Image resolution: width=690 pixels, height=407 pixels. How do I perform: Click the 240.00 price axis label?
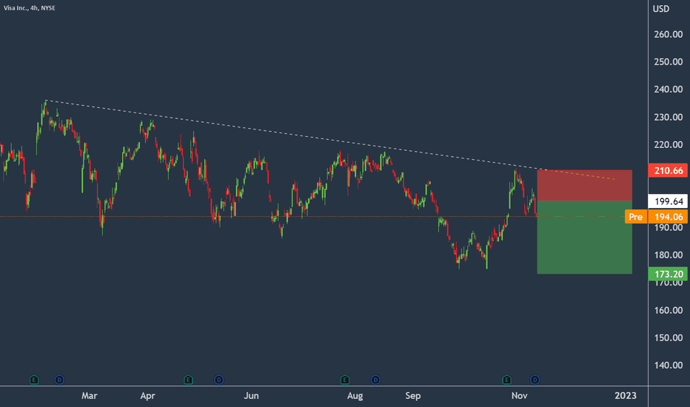click(668, 90)
